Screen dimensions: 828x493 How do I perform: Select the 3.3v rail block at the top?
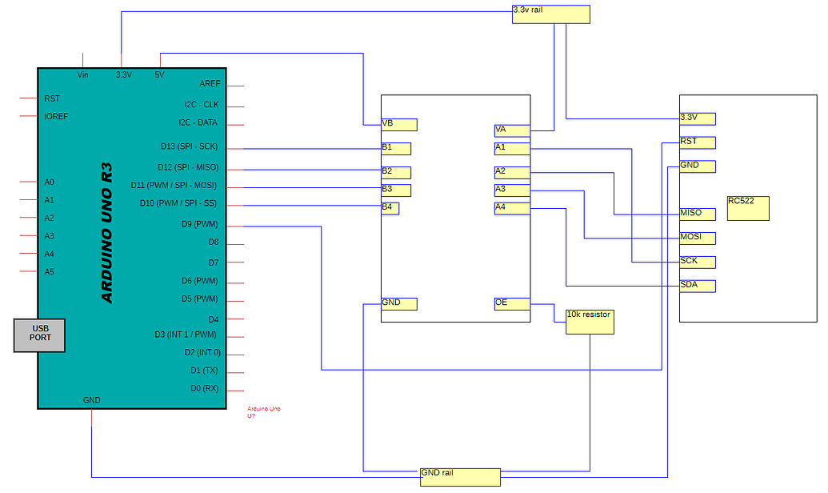pyautogui.click(x=550, y=14)
